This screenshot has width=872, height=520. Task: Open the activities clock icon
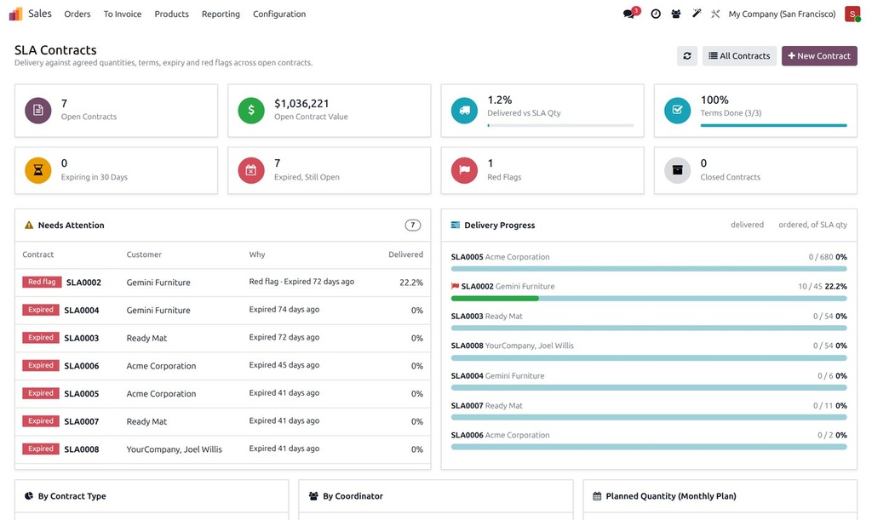656,14
